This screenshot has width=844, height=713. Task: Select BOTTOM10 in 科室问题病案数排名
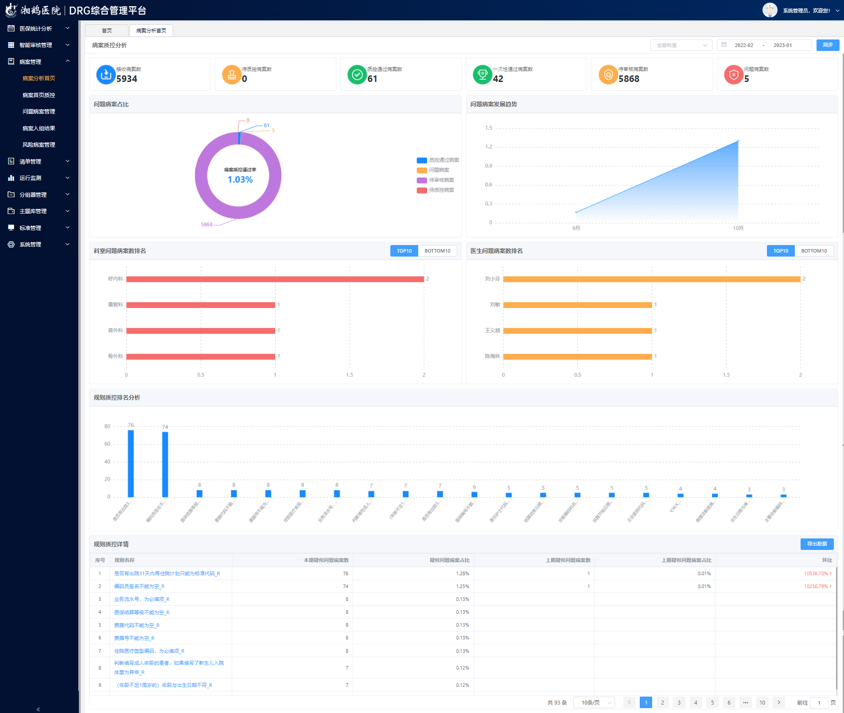pyautogui.click(x=437, y=251)
